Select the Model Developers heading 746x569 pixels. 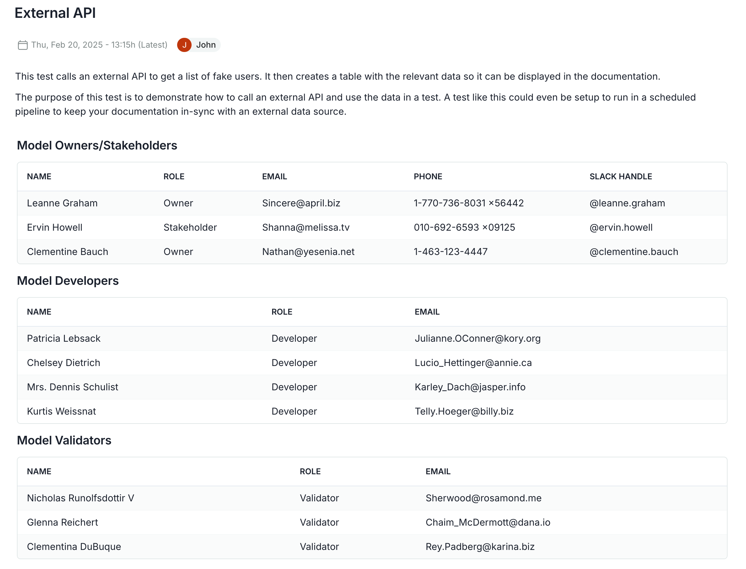(68, 281)
